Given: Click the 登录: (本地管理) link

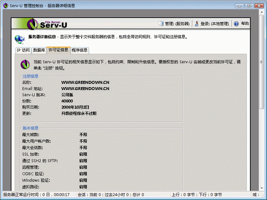Looking at the screenshot, I should click(215, 24).
